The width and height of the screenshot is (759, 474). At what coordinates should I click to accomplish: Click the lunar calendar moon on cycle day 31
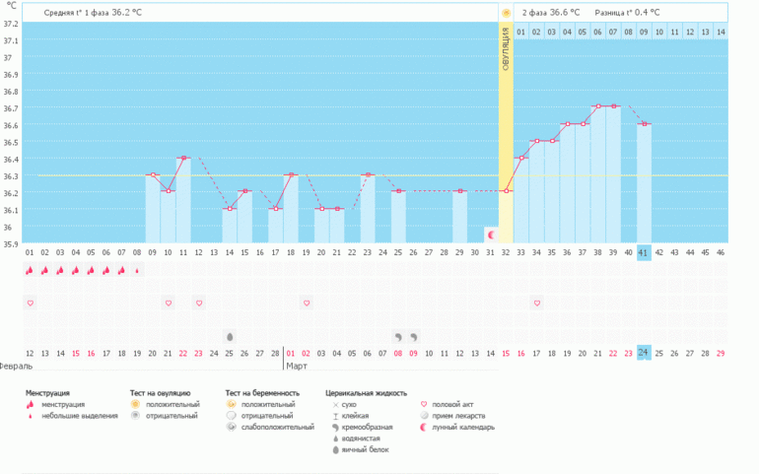click(x=491, y=235)
